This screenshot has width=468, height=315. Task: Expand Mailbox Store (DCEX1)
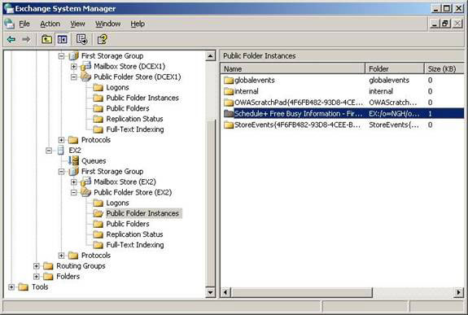(x=74, y=66)
